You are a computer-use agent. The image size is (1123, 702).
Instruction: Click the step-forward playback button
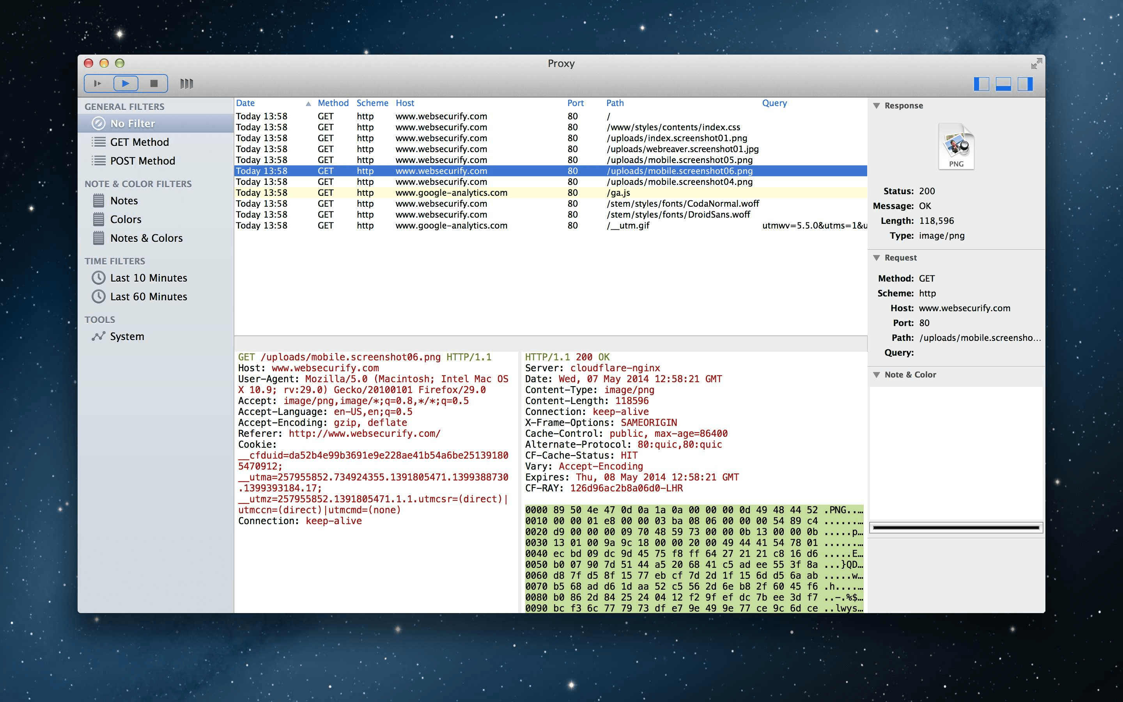pos(98,83)
